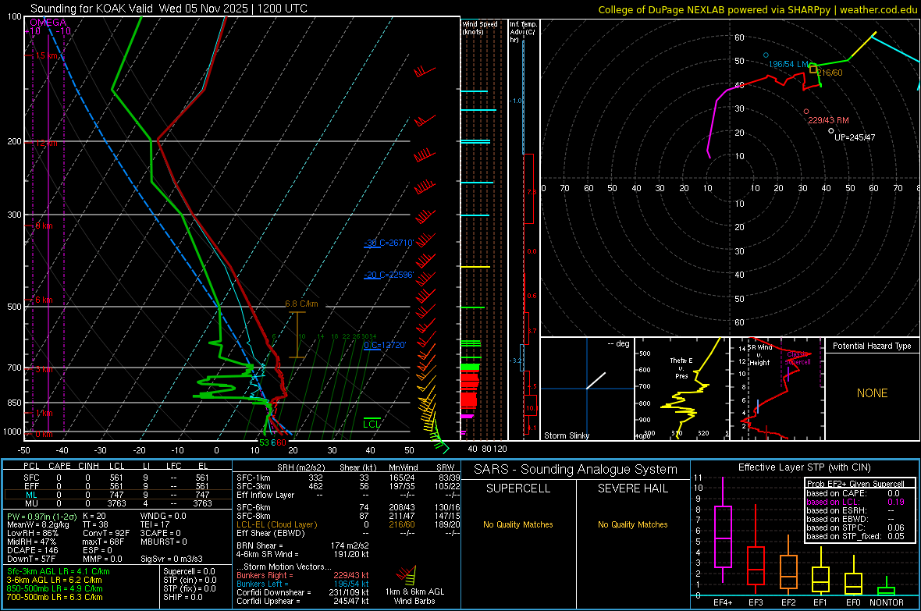Click the cyan left-mover circle on hodograph
921x611 pixels.
coord(766,55)
